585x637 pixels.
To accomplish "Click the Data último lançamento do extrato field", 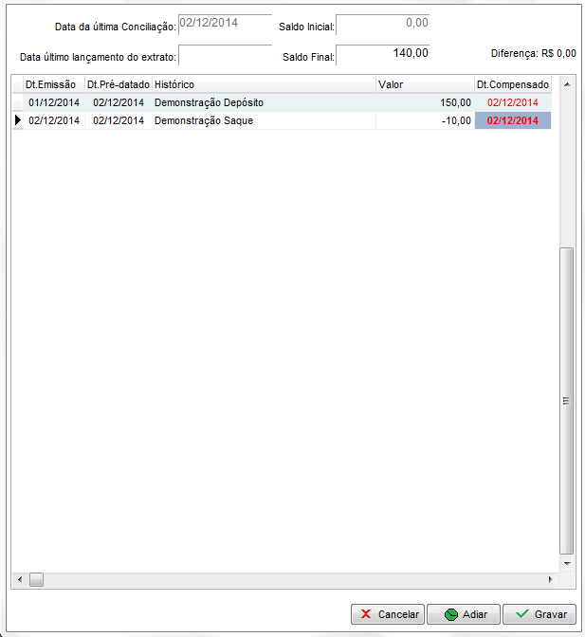I will tap(224, 55).
